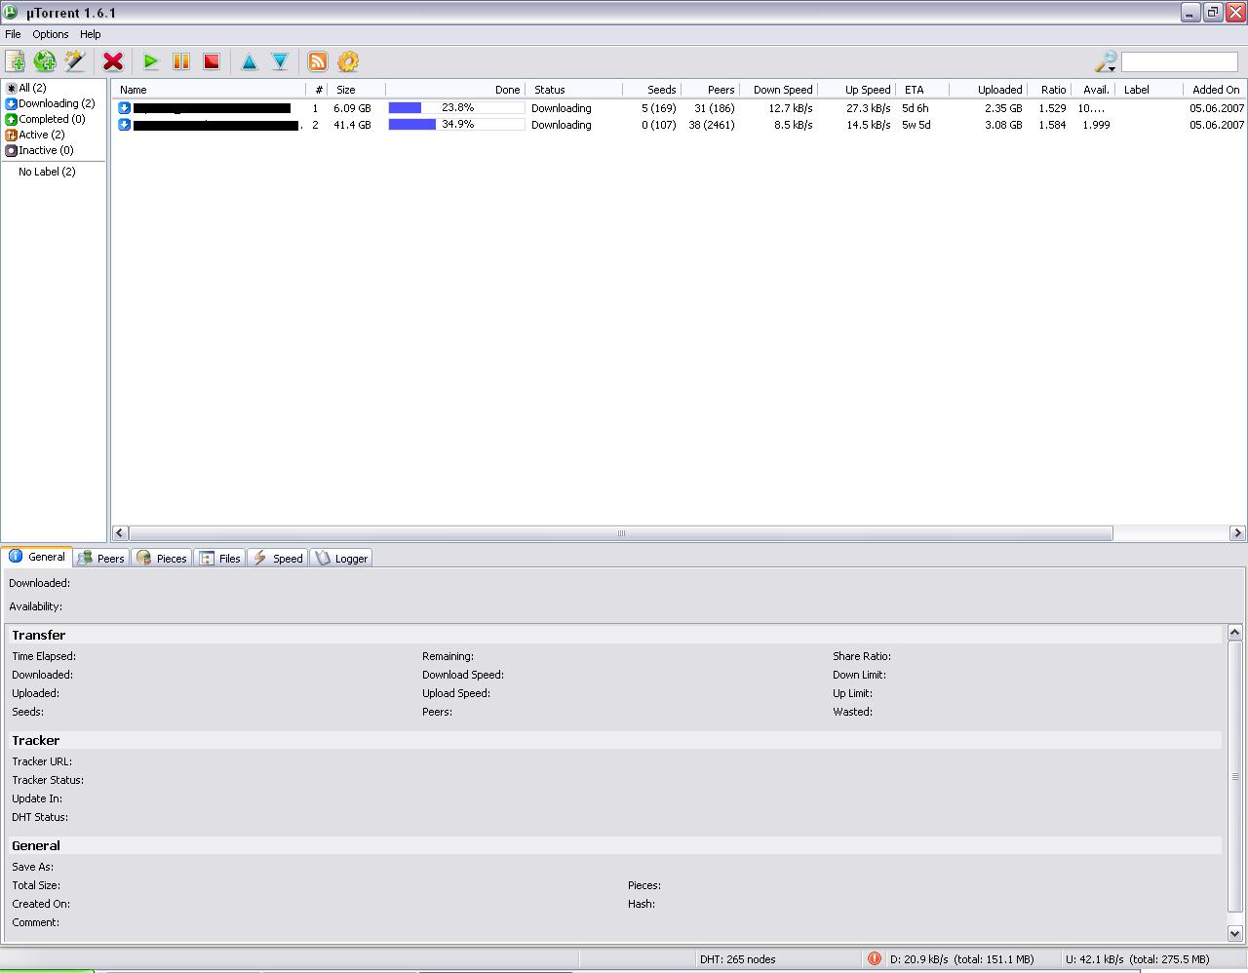1248x973 pixels.
Task: Click the torrent list horizontal scrollbar thumb
Action: (x=621, y=533)
